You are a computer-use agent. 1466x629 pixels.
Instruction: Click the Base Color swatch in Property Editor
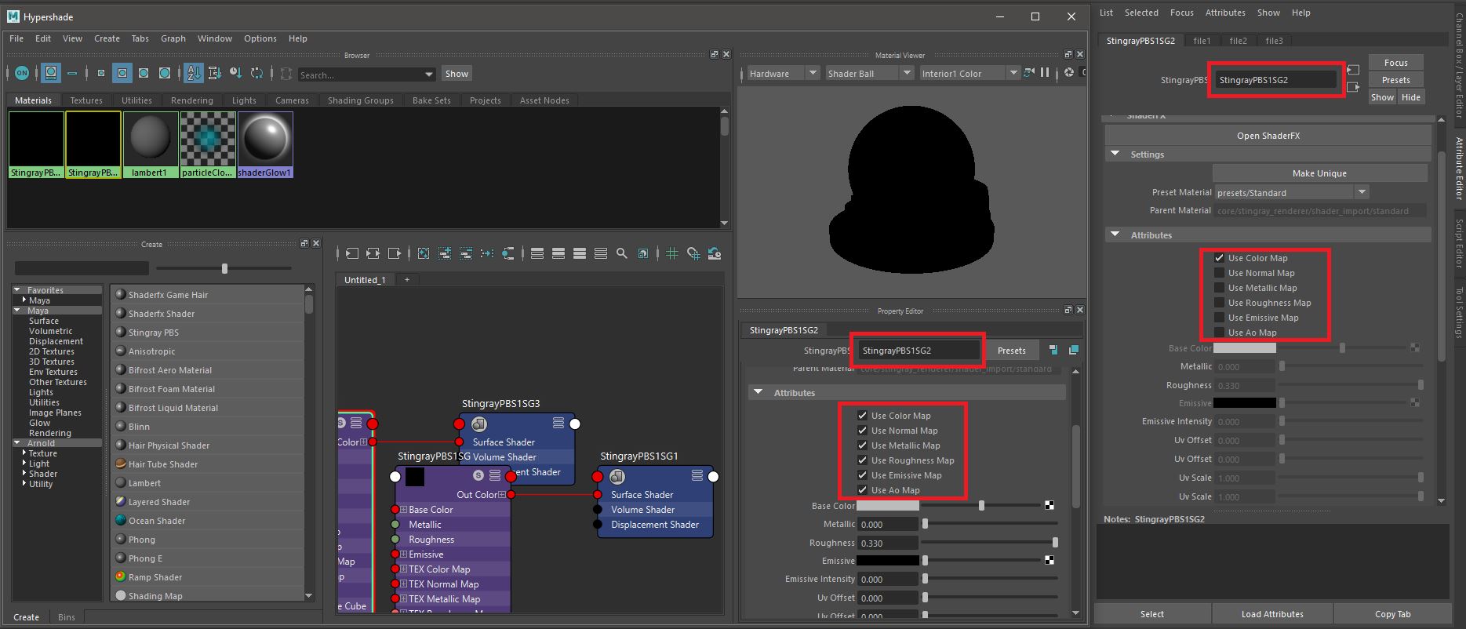coord(887,506)
